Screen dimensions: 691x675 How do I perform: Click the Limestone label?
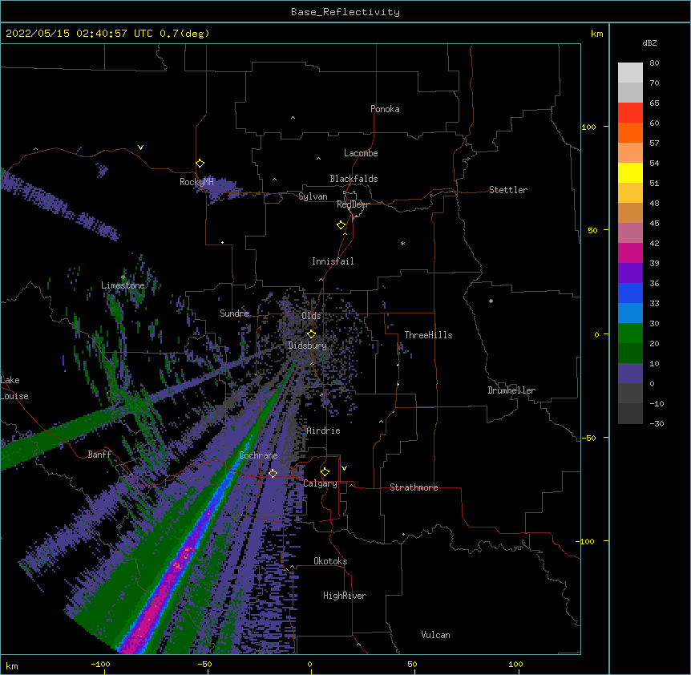pyautogui.click(x=123, y=285)
